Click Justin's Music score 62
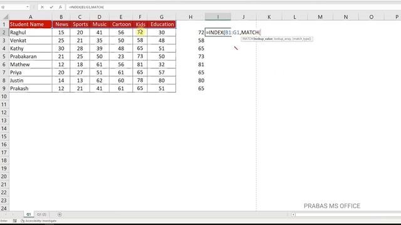Image resolution: width=401 pixels, height=225 pixels. [100, 81]
